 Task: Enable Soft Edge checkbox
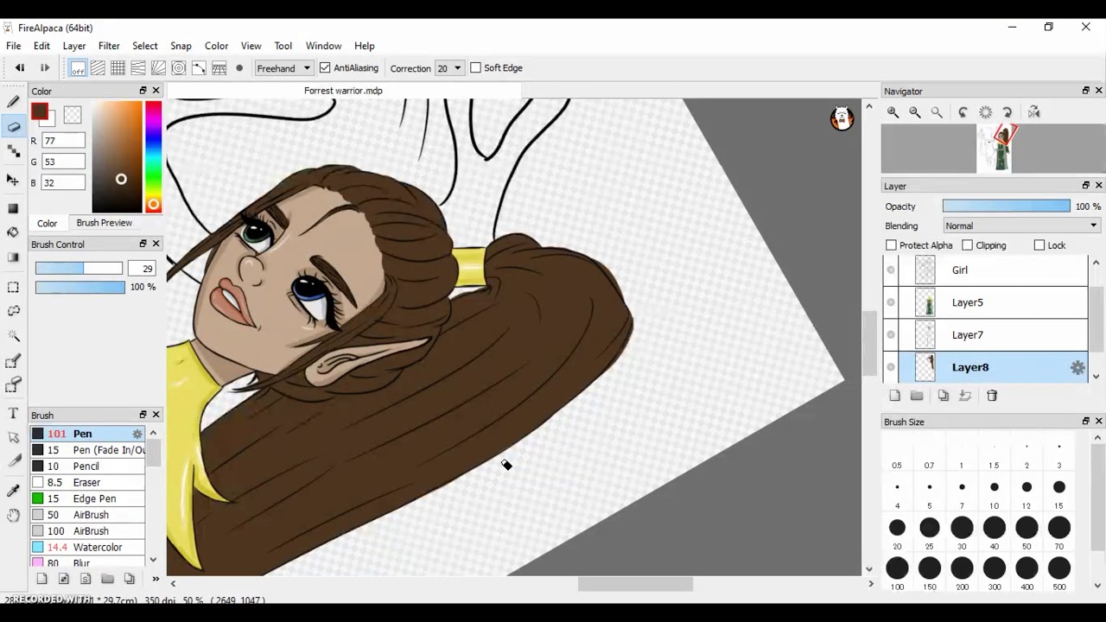(475, 68)
